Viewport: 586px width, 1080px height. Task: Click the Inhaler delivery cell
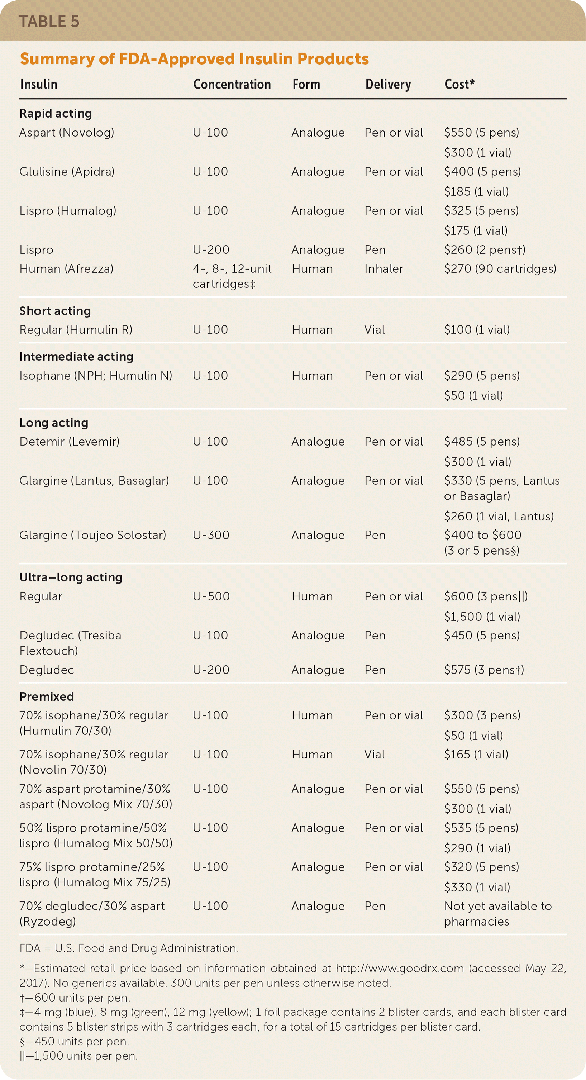coord(383,269)
